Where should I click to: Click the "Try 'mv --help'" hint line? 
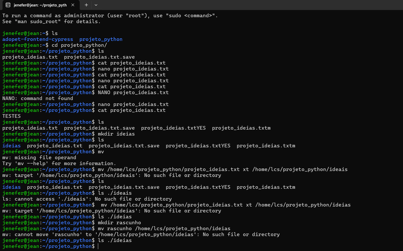coord(59,164)
